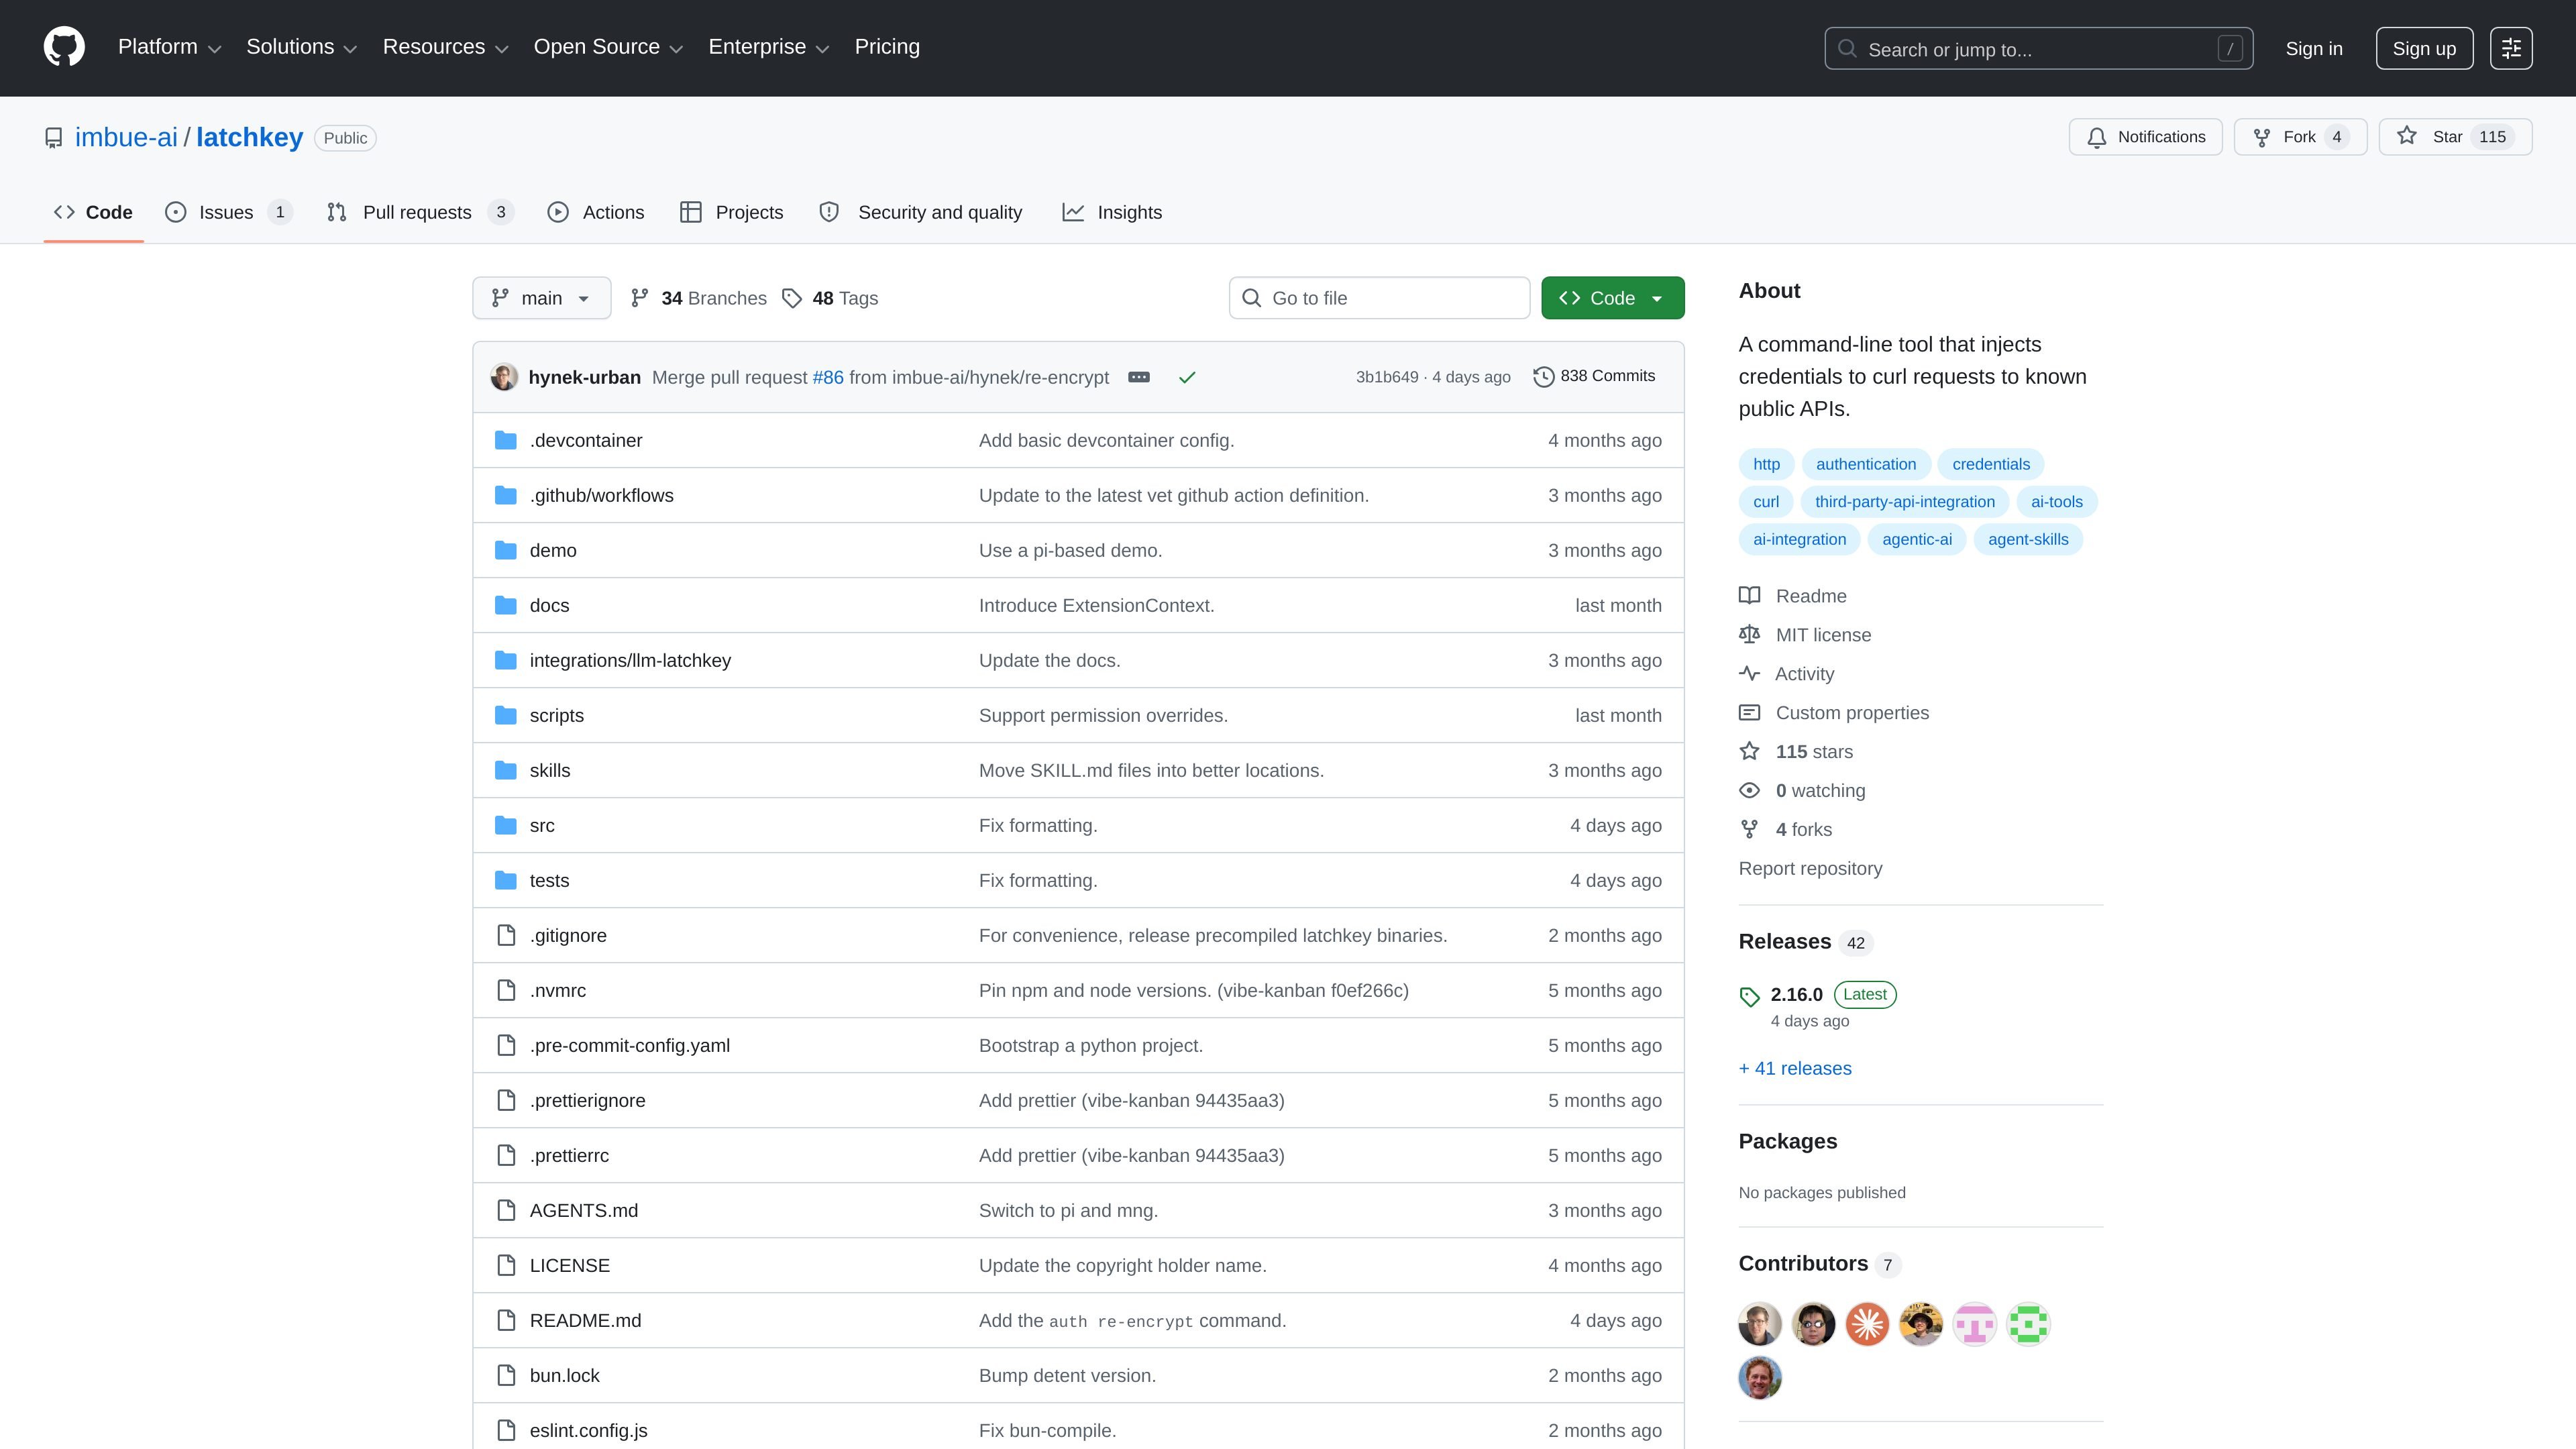Image resolution: width=2576 pixels, height=1449 pixels.
Task: Open the docs folder
Action: pos(549,606)
